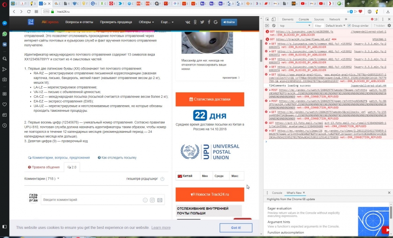This screenshot has width=393, height=238.
Task: Go back to the previous page
Action: tap(14, 11)
